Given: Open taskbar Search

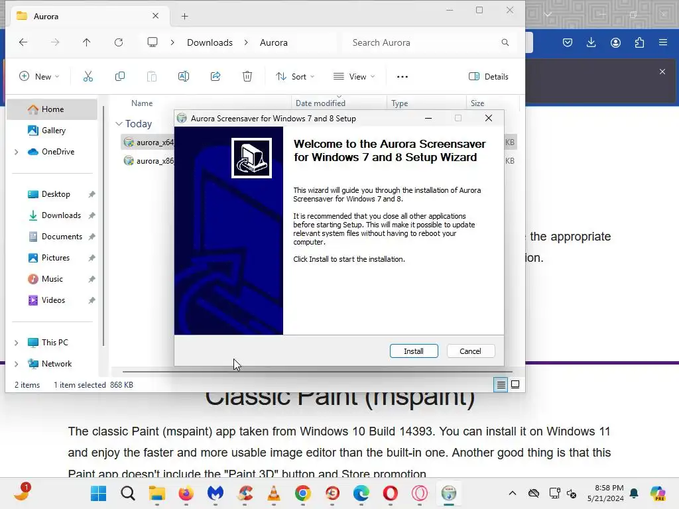Looking at the screenshot, I should coord(128,493).
